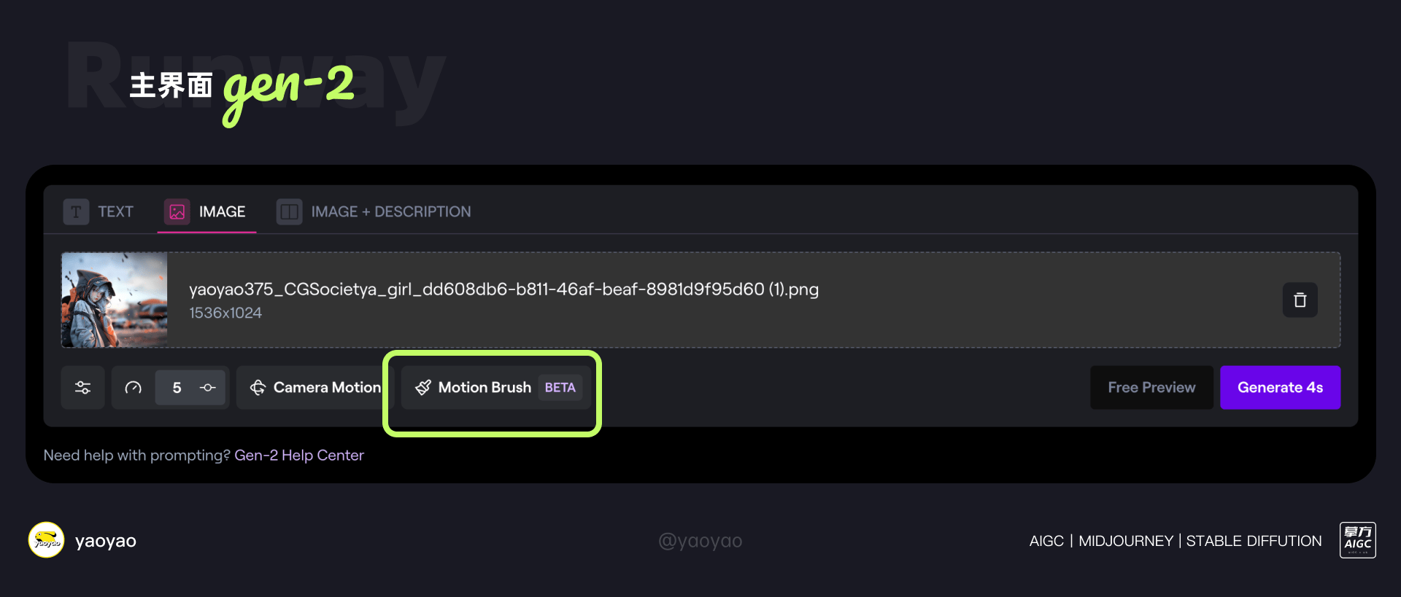Image resolution: width=1401 pixels, height=597 pixels.
Task: Open the Gen-2 Help Center link
Action: pyautogui.click(x=299, y=456)
